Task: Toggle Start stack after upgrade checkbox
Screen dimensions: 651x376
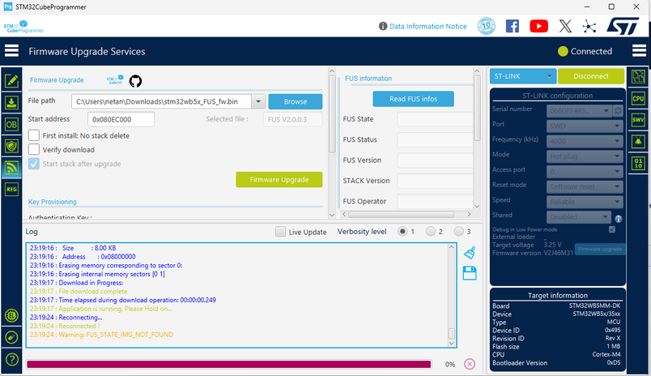Action: tap(34, 164)
